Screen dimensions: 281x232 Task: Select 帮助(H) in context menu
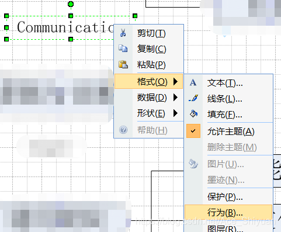point(148,130)
